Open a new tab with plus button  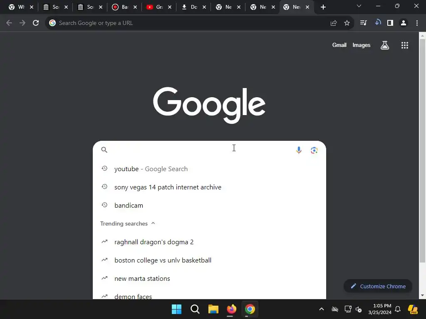pos(323,7)
